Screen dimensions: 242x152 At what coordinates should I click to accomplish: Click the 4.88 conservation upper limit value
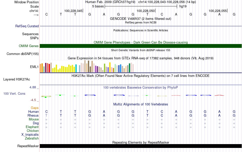coord(33,87)
